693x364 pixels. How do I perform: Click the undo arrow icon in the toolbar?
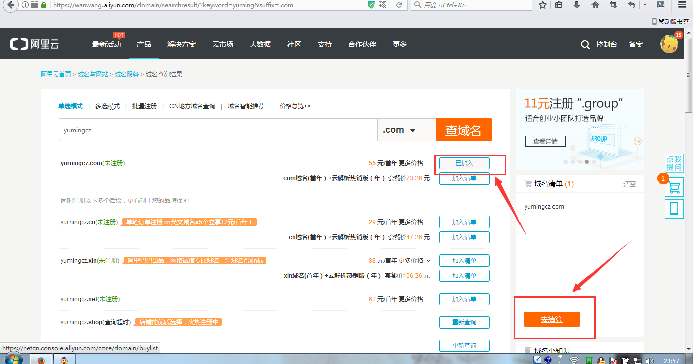pyautogui.click(x=632, y=5)
